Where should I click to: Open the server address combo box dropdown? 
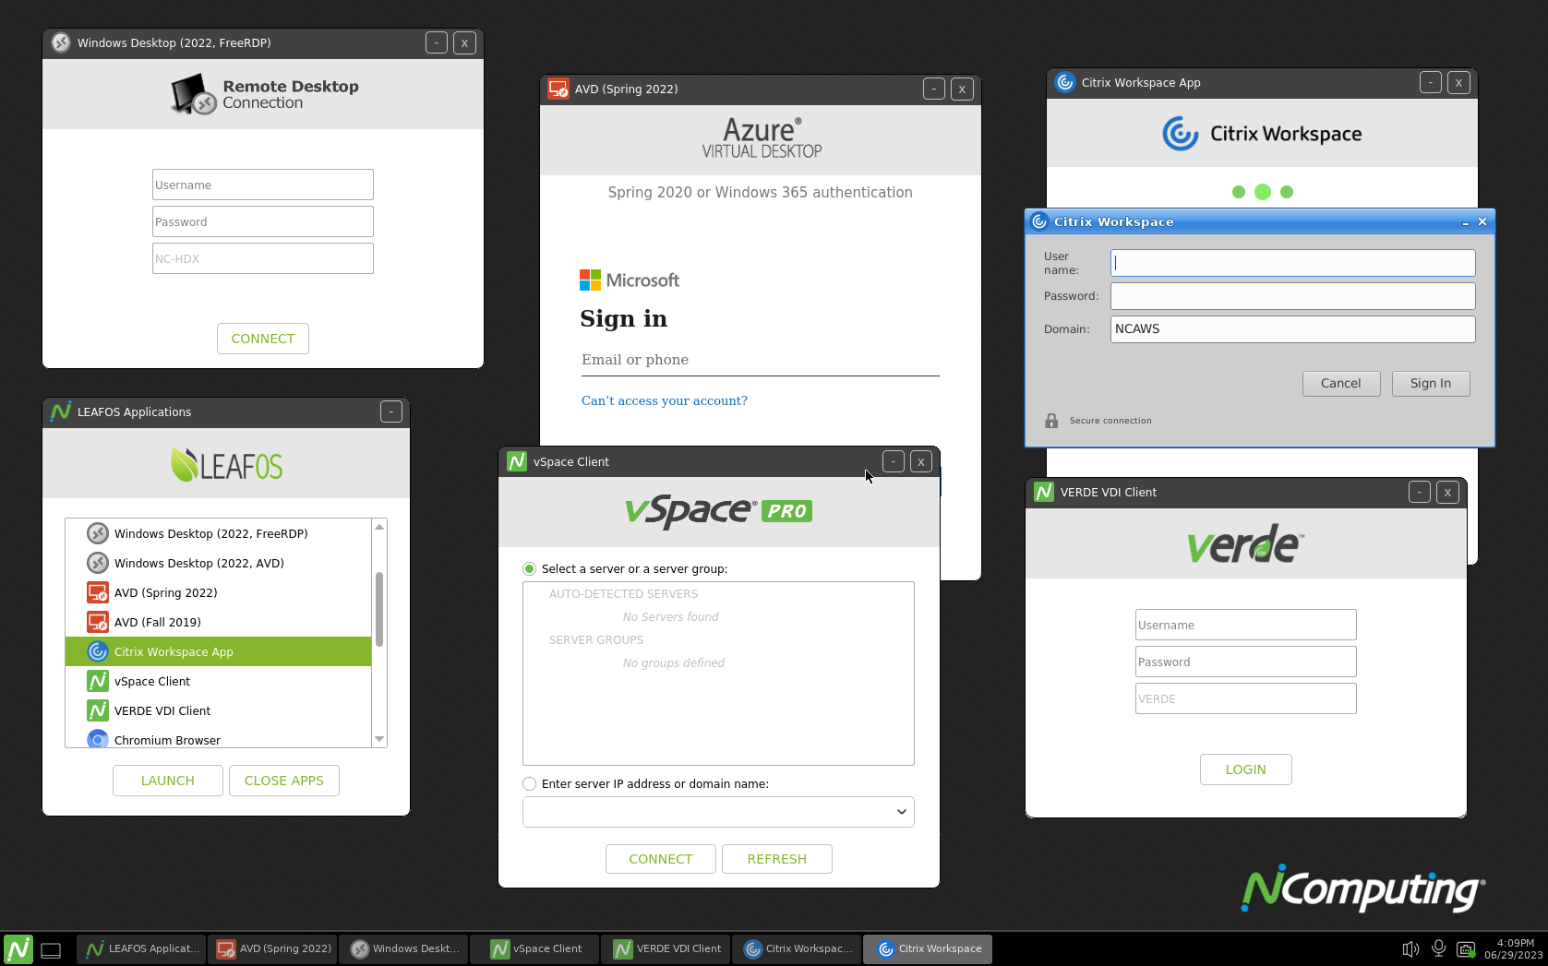click(x=901, y=812)
